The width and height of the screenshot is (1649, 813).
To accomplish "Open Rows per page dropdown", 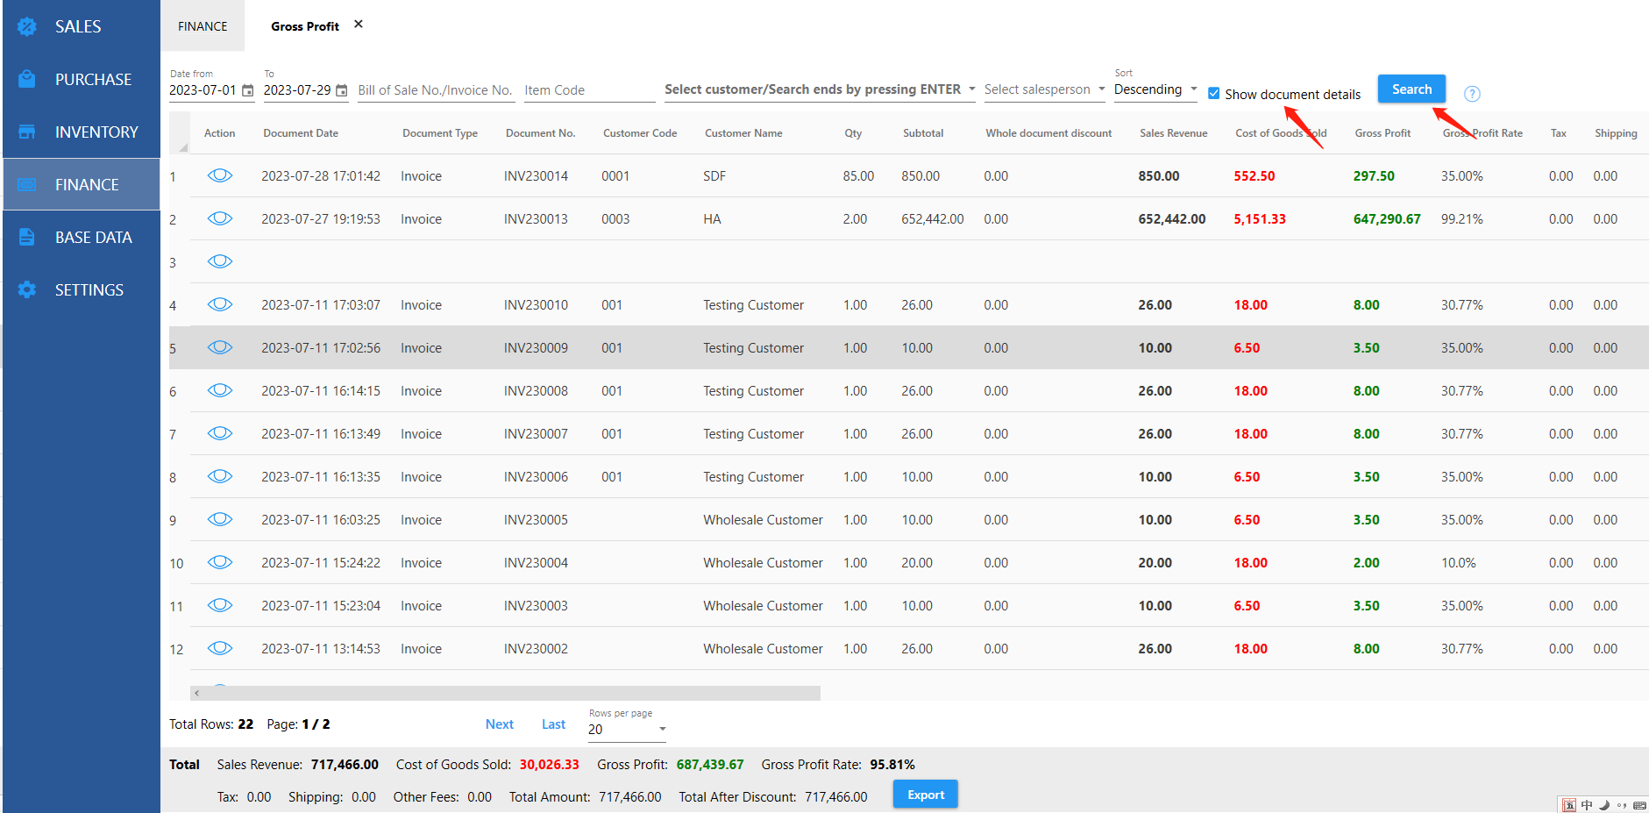I will tap(662, 729).
